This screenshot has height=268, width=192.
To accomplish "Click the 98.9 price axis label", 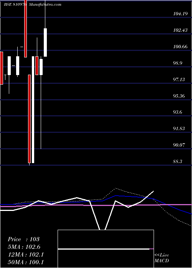I will [x=177, y=63].
